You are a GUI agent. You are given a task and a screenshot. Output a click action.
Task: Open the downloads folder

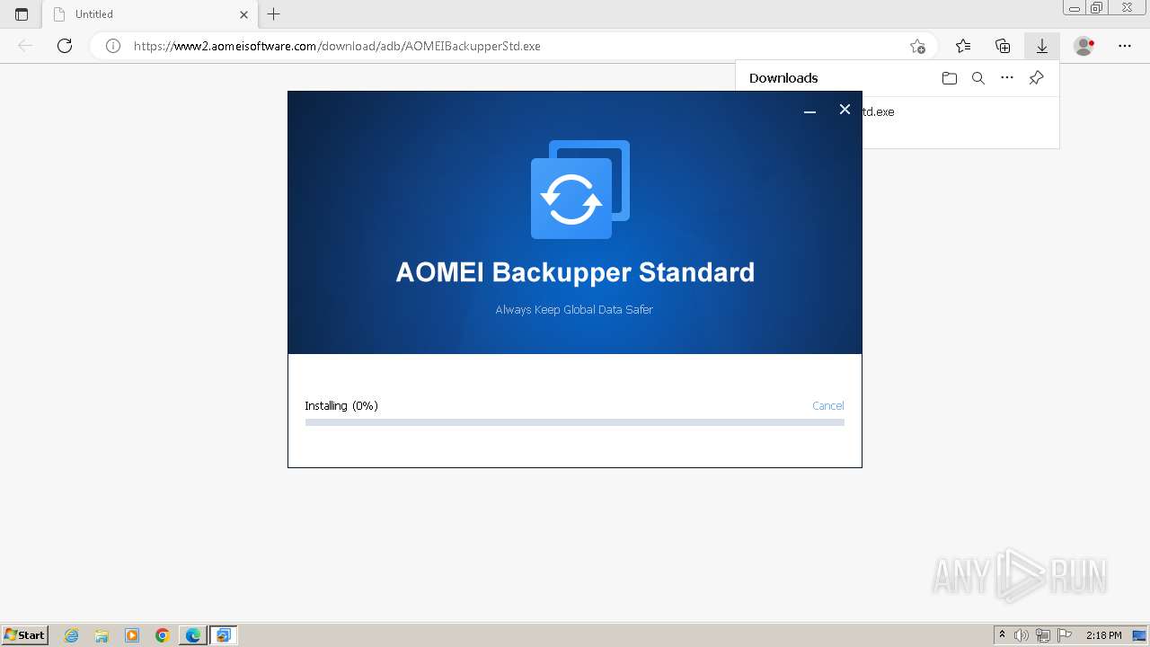950,78
